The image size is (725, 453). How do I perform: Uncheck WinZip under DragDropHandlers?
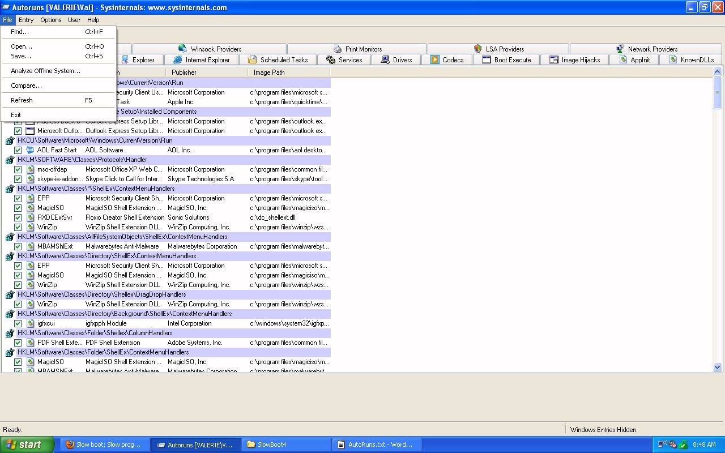click(x=18, y=304)
